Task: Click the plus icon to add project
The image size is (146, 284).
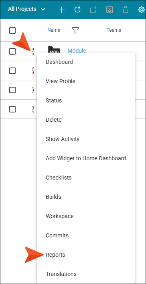Action: (x=62, y=10)
